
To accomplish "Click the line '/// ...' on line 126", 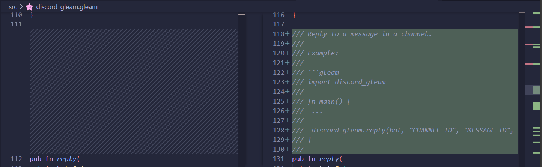I will (307, 111).
